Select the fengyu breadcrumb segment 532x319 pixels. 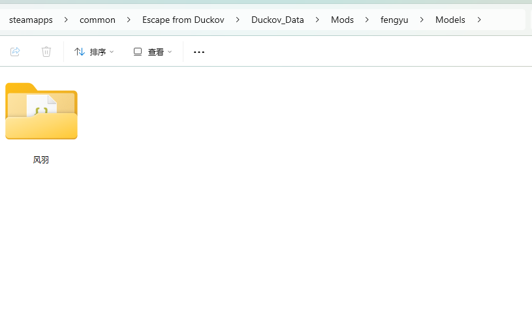pos(394,20)
